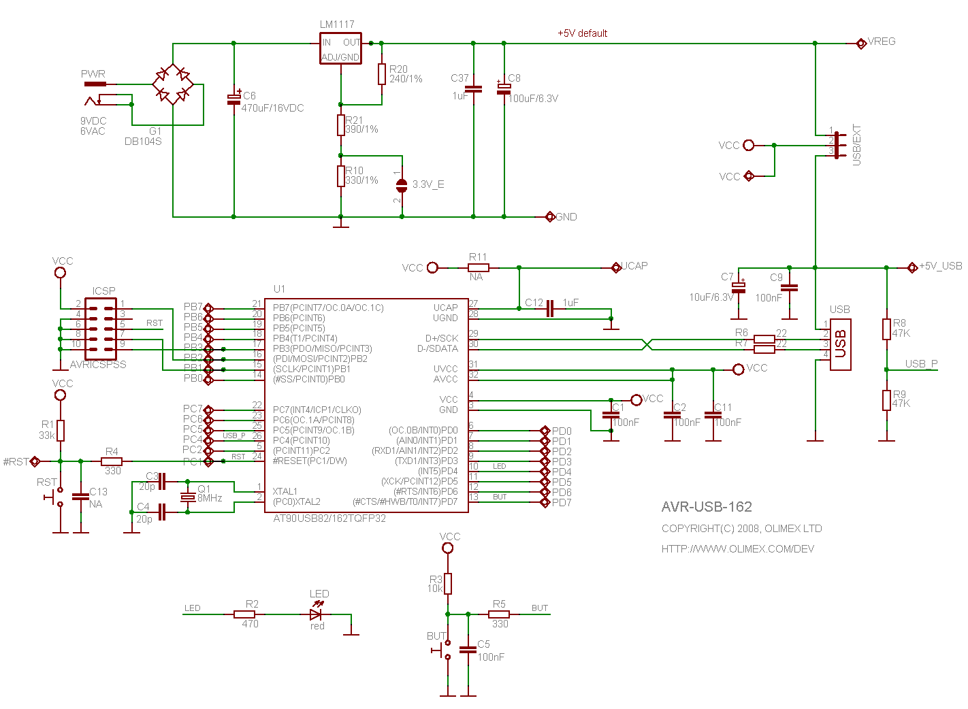Select the AVR-USB-162 title text

(x=707, y=507)
